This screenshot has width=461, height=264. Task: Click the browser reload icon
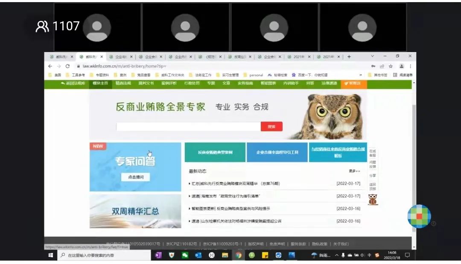67,66
